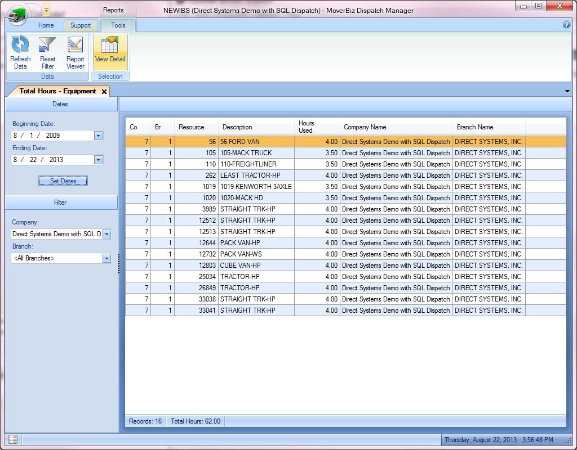This screenshot has height=450, width=577.
Task: Select the 1019-KENWORTH 3AXLE row
Action: 256,187
